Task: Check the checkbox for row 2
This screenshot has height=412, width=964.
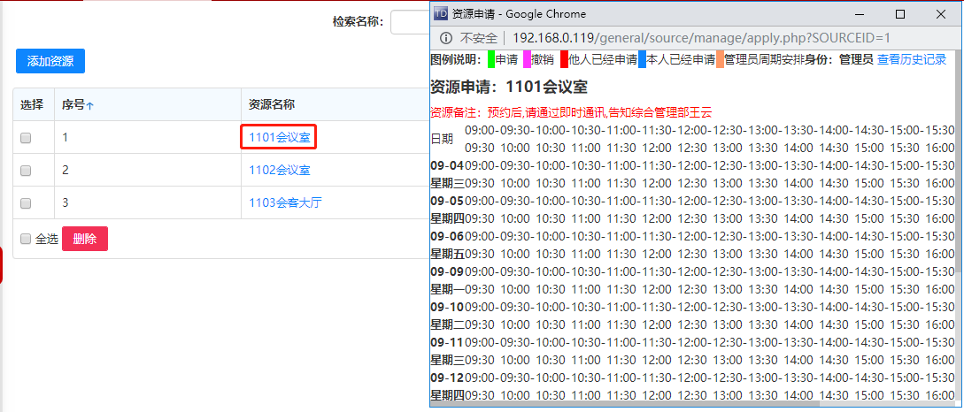Action: pyautogui.click(x=26, y=170)
